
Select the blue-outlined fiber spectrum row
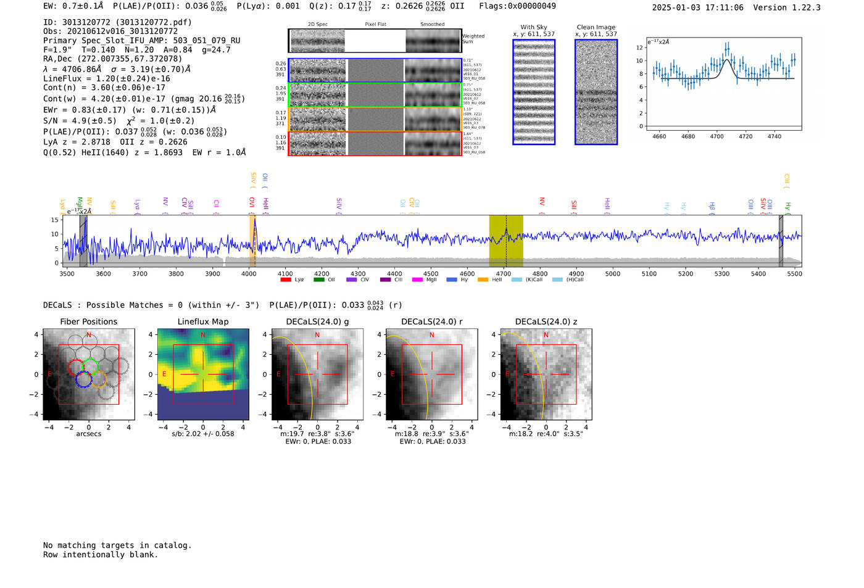[375, 70]
